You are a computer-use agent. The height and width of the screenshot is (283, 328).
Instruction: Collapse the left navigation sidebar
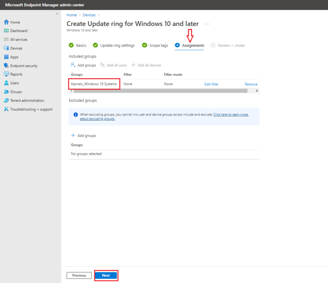(57, 14)
